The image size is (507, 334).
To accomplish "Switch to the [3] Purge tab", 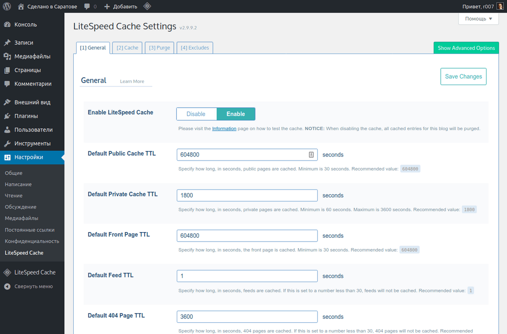I will click(x=159, y=48).
